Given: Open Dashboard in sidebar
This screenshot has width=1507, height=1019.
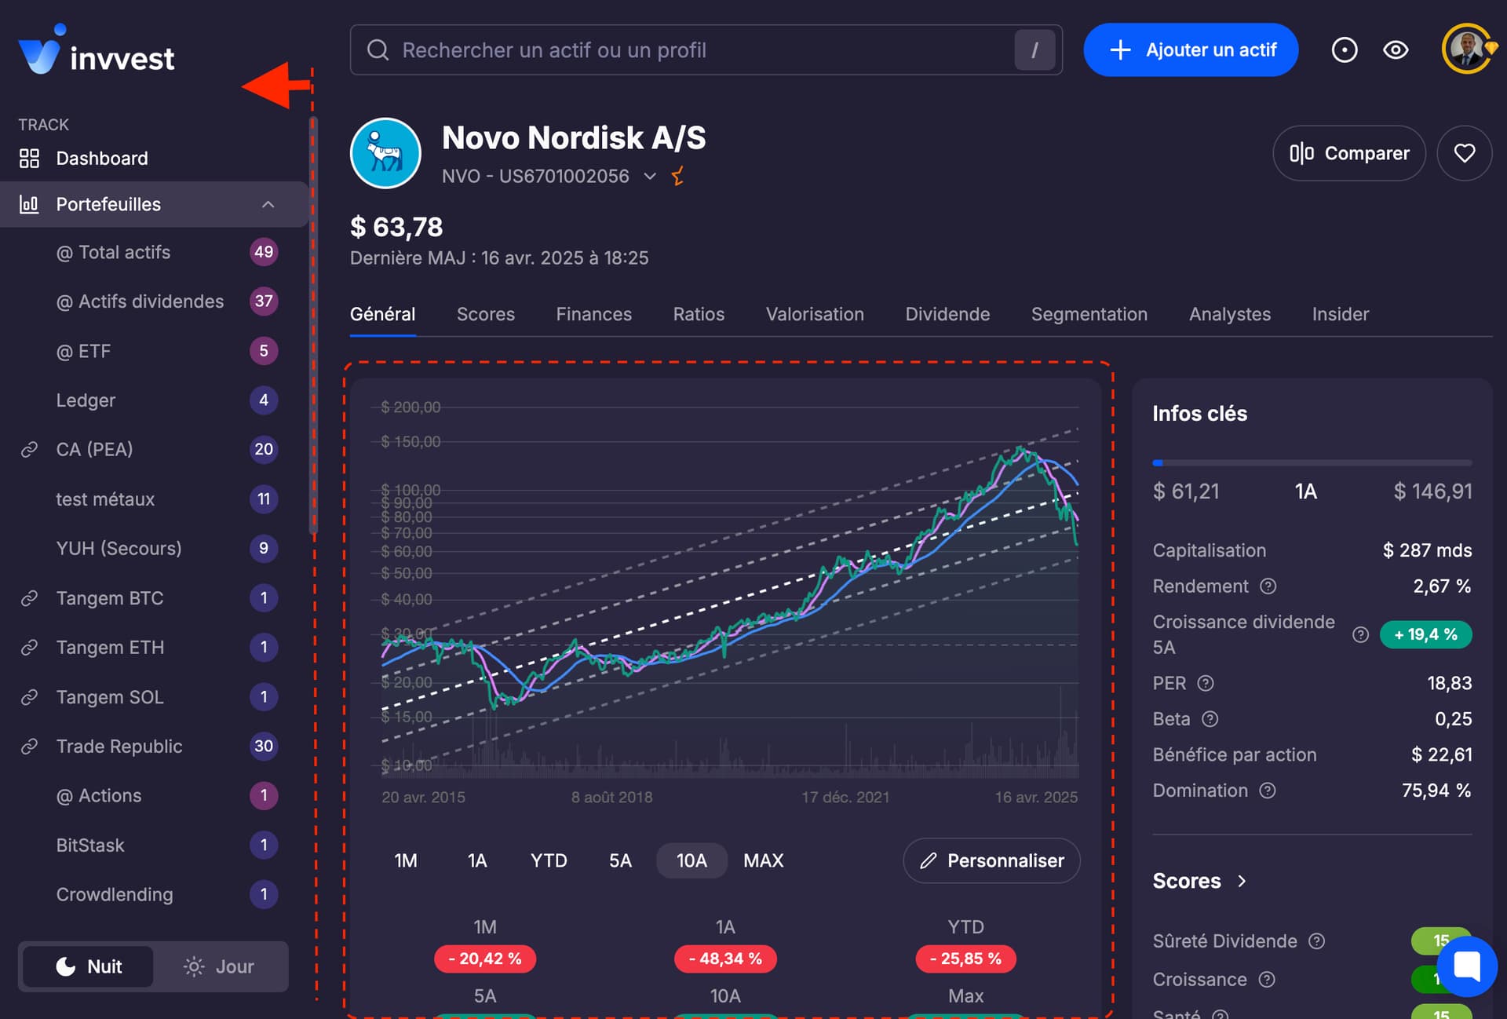Looking at the screenshot, I should coord(154,159).
